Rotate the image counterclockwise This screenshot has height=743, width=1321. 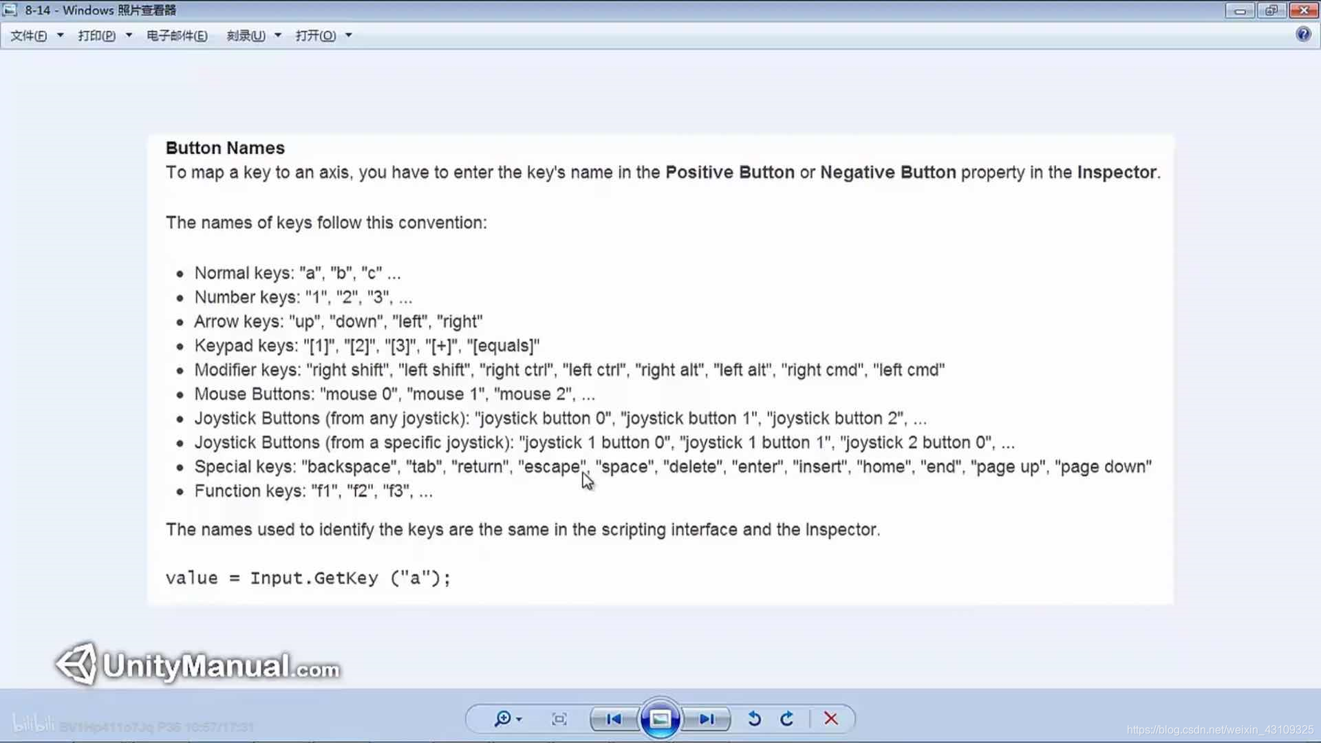754,720
